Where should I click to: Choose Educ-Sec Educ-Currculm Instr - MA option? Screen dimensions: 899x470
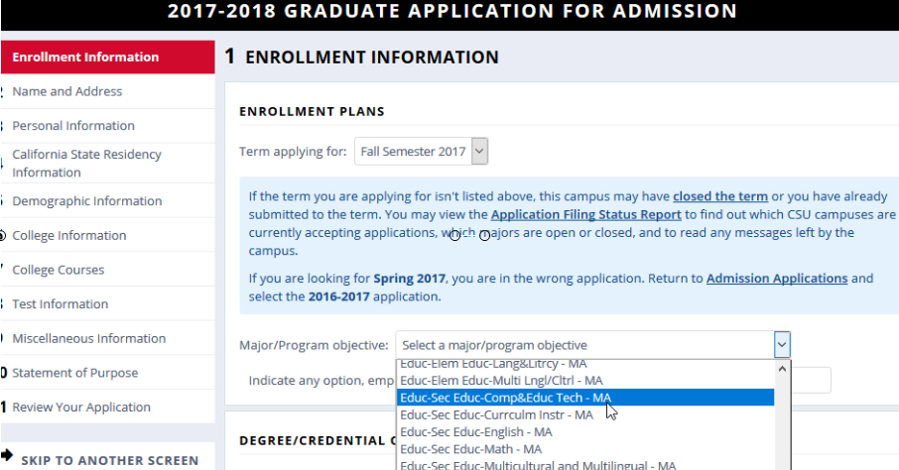tap(585, 415)
